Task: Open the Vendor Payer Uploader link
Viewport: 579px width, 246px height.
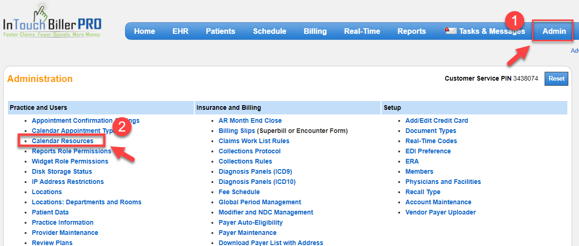Action: point(441,212)
